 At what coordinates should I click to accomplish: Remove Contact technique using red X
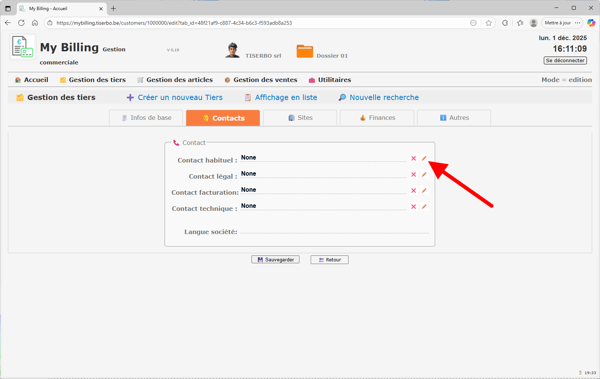pyautogui.click(x=413, y=207)
